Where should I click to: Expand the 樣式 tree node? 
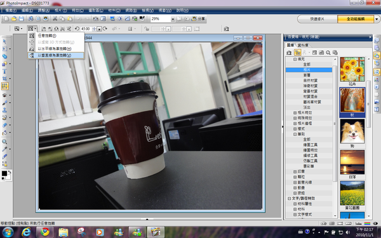[x=295, y=129]
